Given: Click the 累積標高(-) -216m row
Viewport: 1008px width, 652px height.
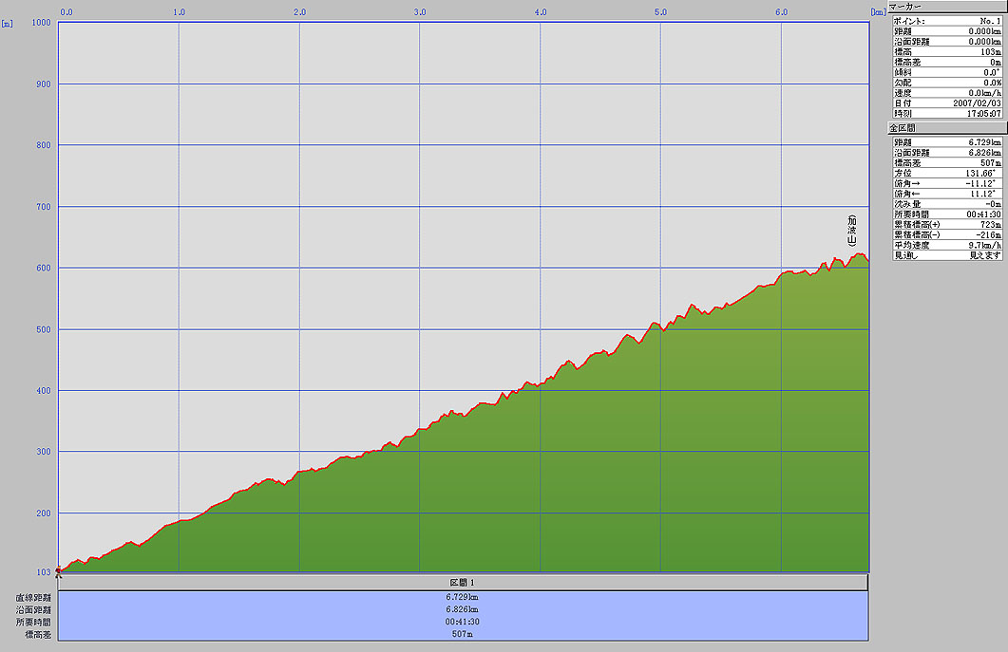Looking at the screenshot, I should click(946, 234).
